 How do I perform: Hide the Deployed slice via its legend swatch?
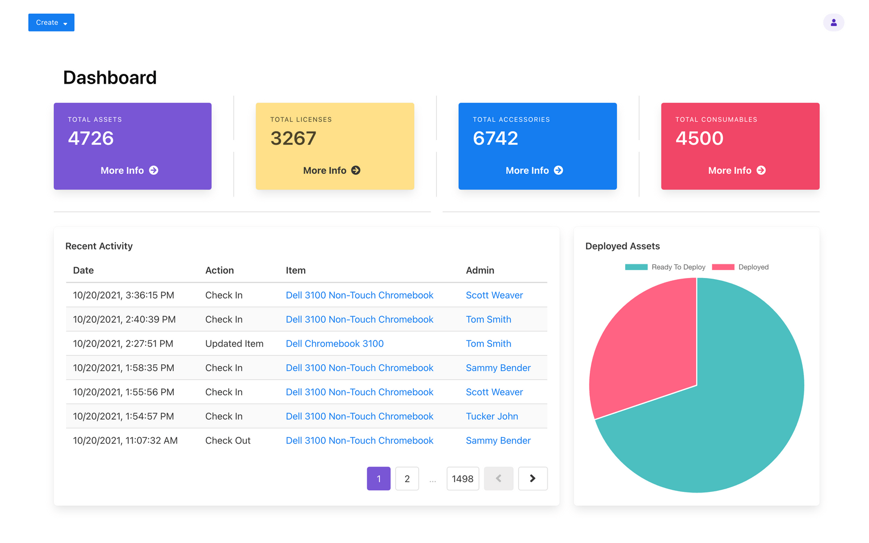(x=723, y=267)
